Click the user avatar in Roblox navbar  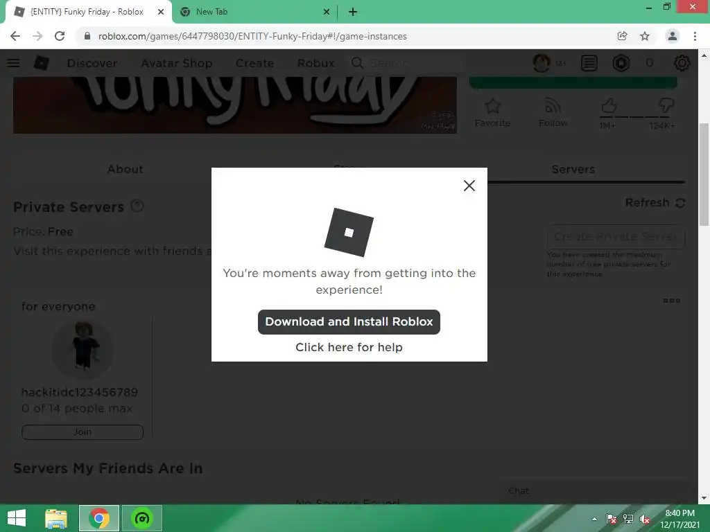click(x=542, y=63)
